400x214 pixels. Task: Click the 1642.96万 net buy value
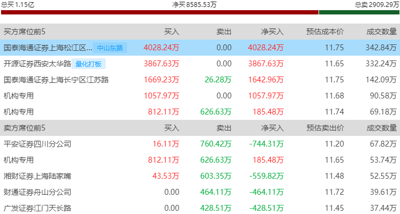266,80
